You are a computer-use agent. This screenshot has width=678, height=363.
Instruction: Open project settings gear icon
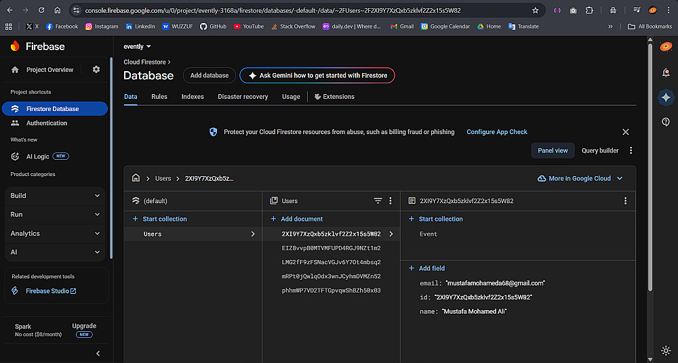96,70
